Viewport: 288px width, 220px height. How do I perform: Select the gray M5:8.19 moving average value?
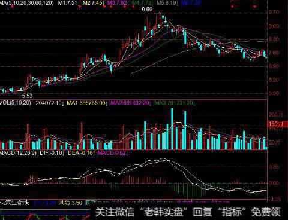click(167, 3)
